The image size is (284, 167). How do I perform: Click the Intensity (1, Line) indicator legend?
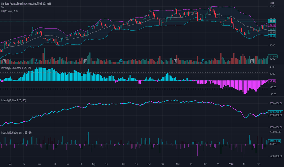pyautogui.click(x=14, y=100)
